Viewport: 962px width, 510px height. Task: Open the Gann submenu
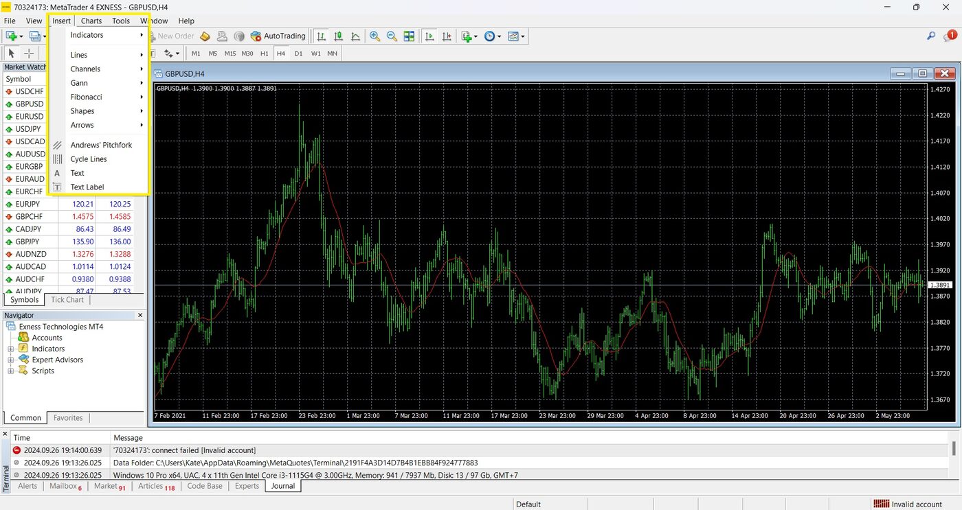click(x=99, y=83)
